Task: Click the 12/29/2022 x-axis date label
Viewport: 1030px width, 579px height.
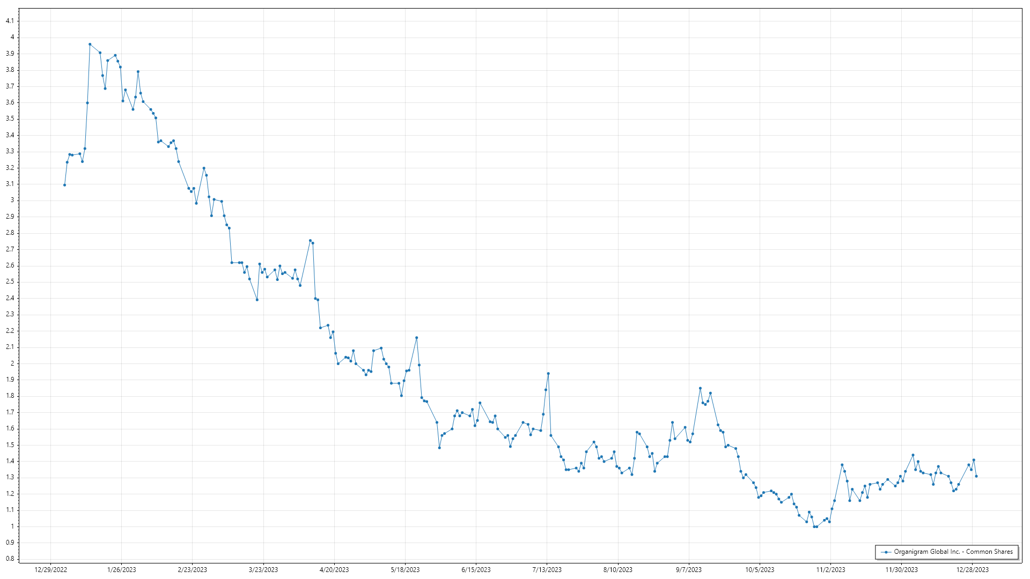Action: 51,569
